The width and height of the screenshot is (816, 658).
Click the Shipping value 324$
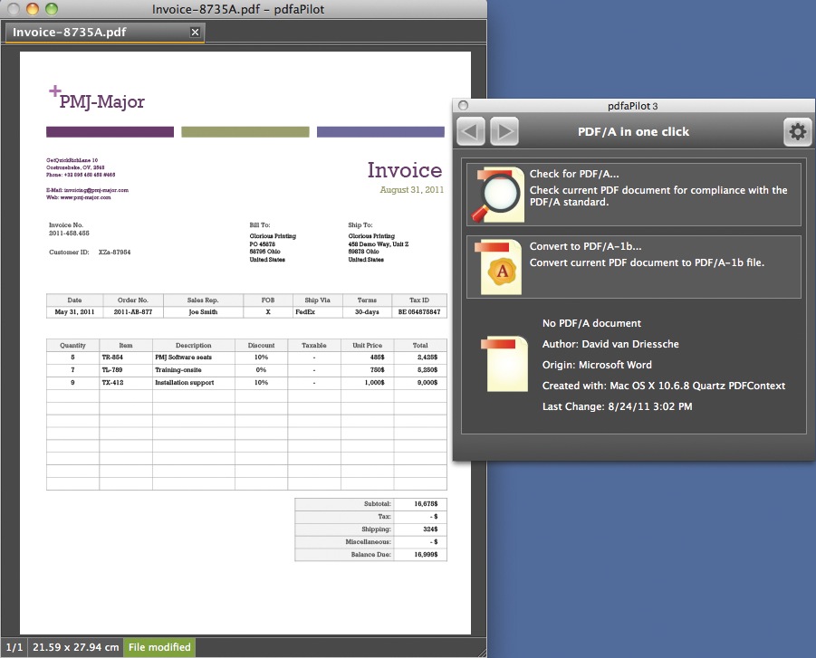coord(430,529)
